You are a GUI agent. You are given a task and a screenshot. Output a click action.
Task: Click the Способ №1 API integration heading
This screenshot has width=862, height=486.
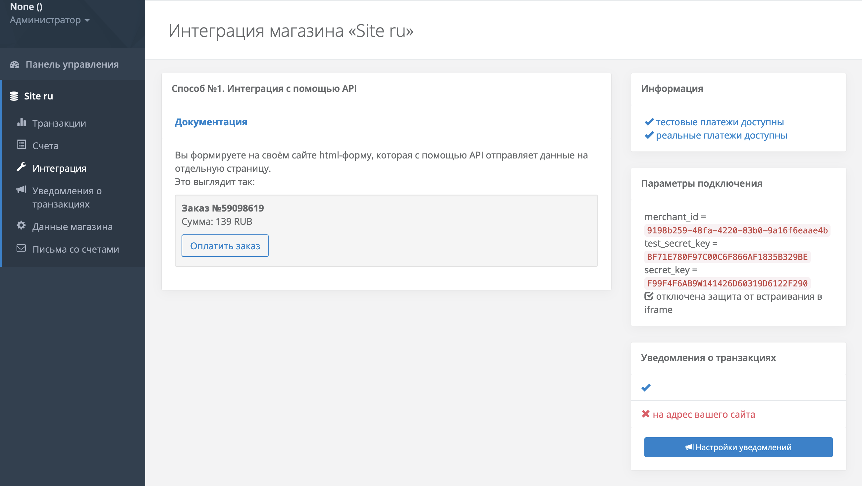pyautogui.click(x=264, y=89)
